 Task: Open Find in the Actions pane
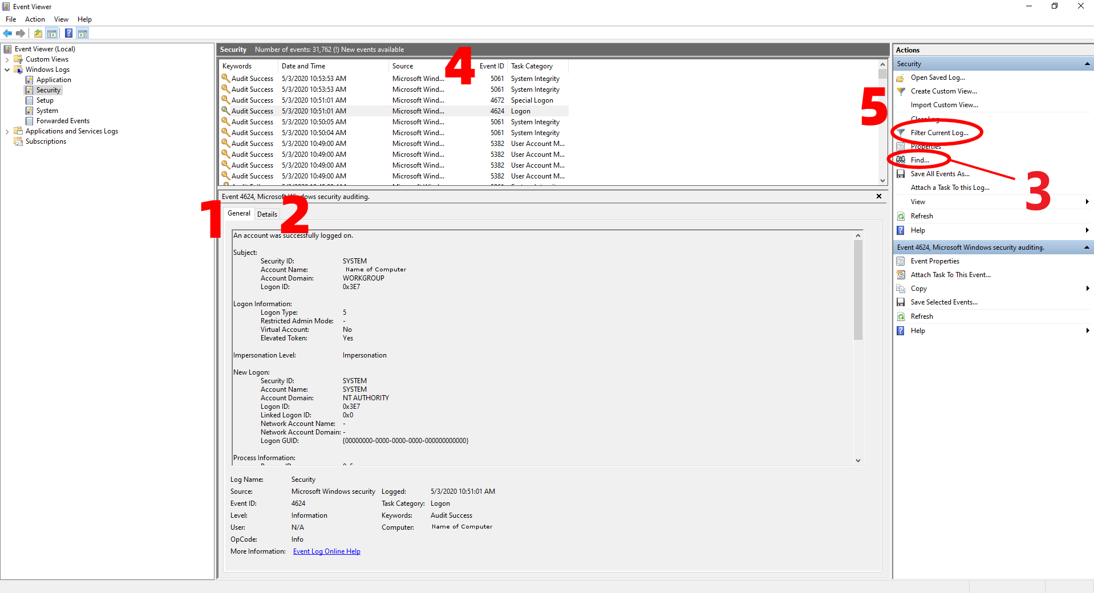[919, 160]
